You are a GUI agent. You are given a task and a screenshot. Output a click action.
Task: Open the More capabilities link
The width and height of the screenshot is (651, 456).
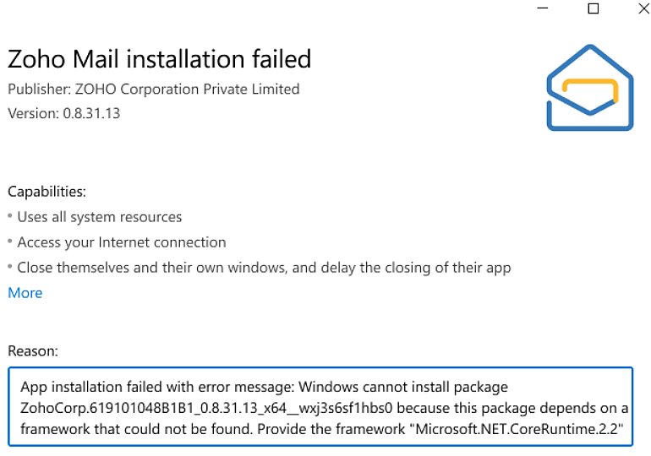pos(25,293)
